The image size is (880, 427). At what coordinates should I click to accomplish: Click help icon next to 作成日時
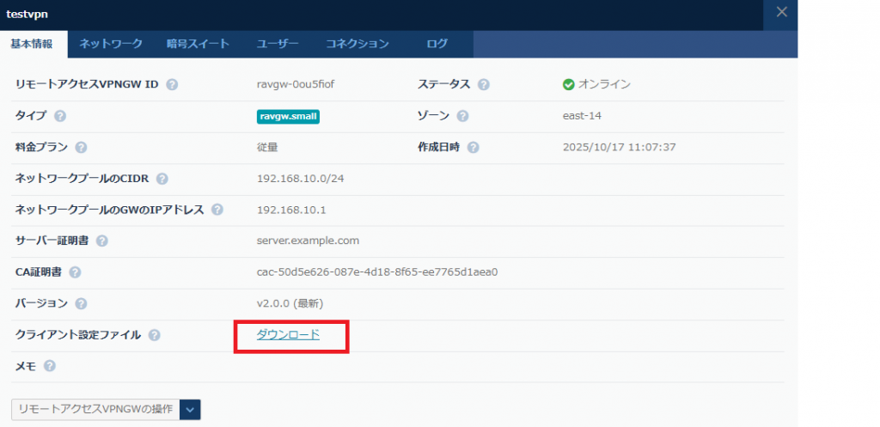[x=474, y=148]
